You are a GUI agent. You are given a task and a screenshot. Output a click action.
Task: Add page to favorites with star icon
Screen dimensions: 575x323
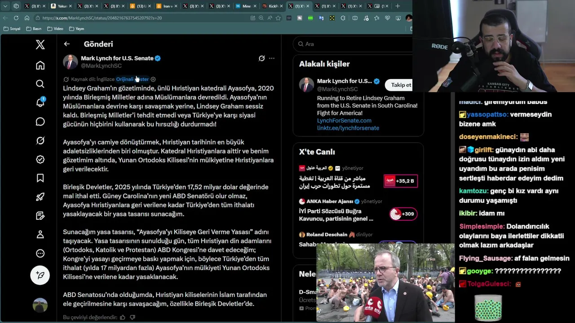pyautogui.click(x=278, y=18)
